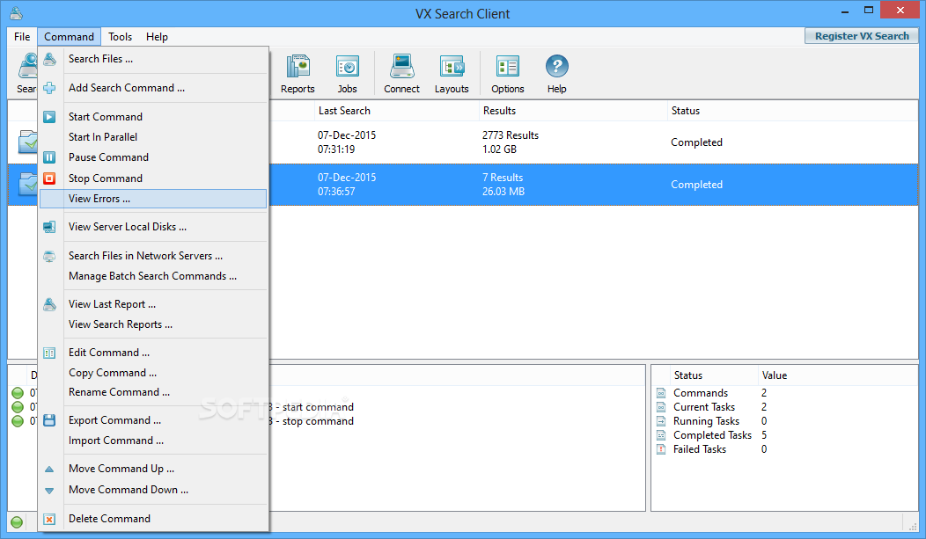Open the Tools menu

point(120,37)
